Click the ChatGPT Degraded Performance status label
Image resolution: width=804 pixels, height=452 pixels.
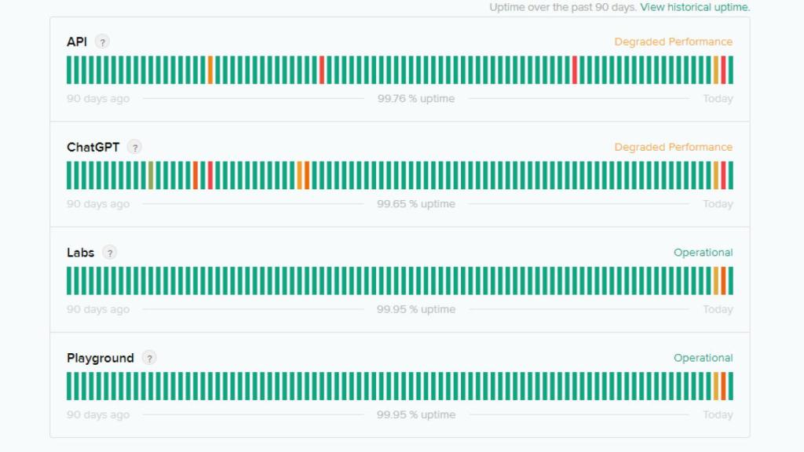click(673, 147)
